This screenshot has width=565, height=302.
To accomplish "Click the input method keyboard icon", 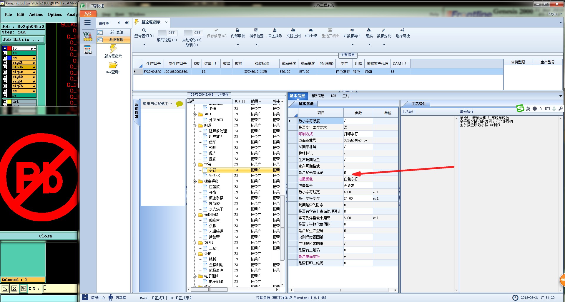I will point(547,109).
